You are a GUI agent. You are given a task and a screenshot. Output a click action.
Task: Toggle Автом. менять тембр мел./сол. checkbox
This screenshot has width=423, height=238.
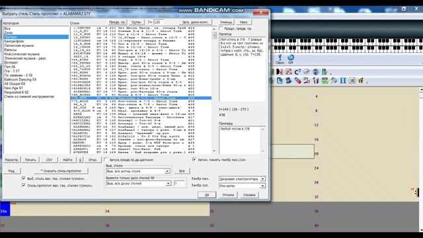point(194,159)
